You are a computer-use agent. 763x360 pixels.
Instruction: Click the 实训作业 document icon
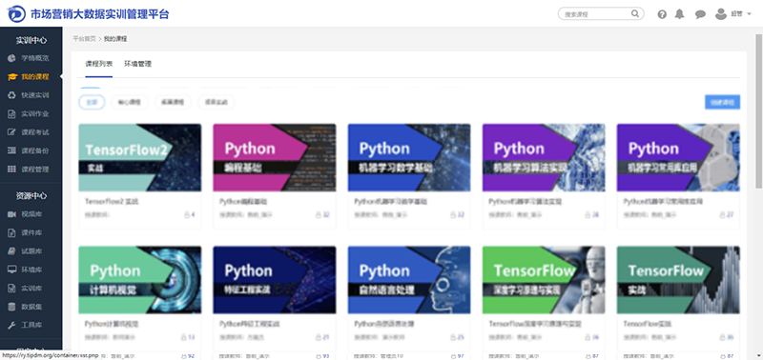coord(12,113)
